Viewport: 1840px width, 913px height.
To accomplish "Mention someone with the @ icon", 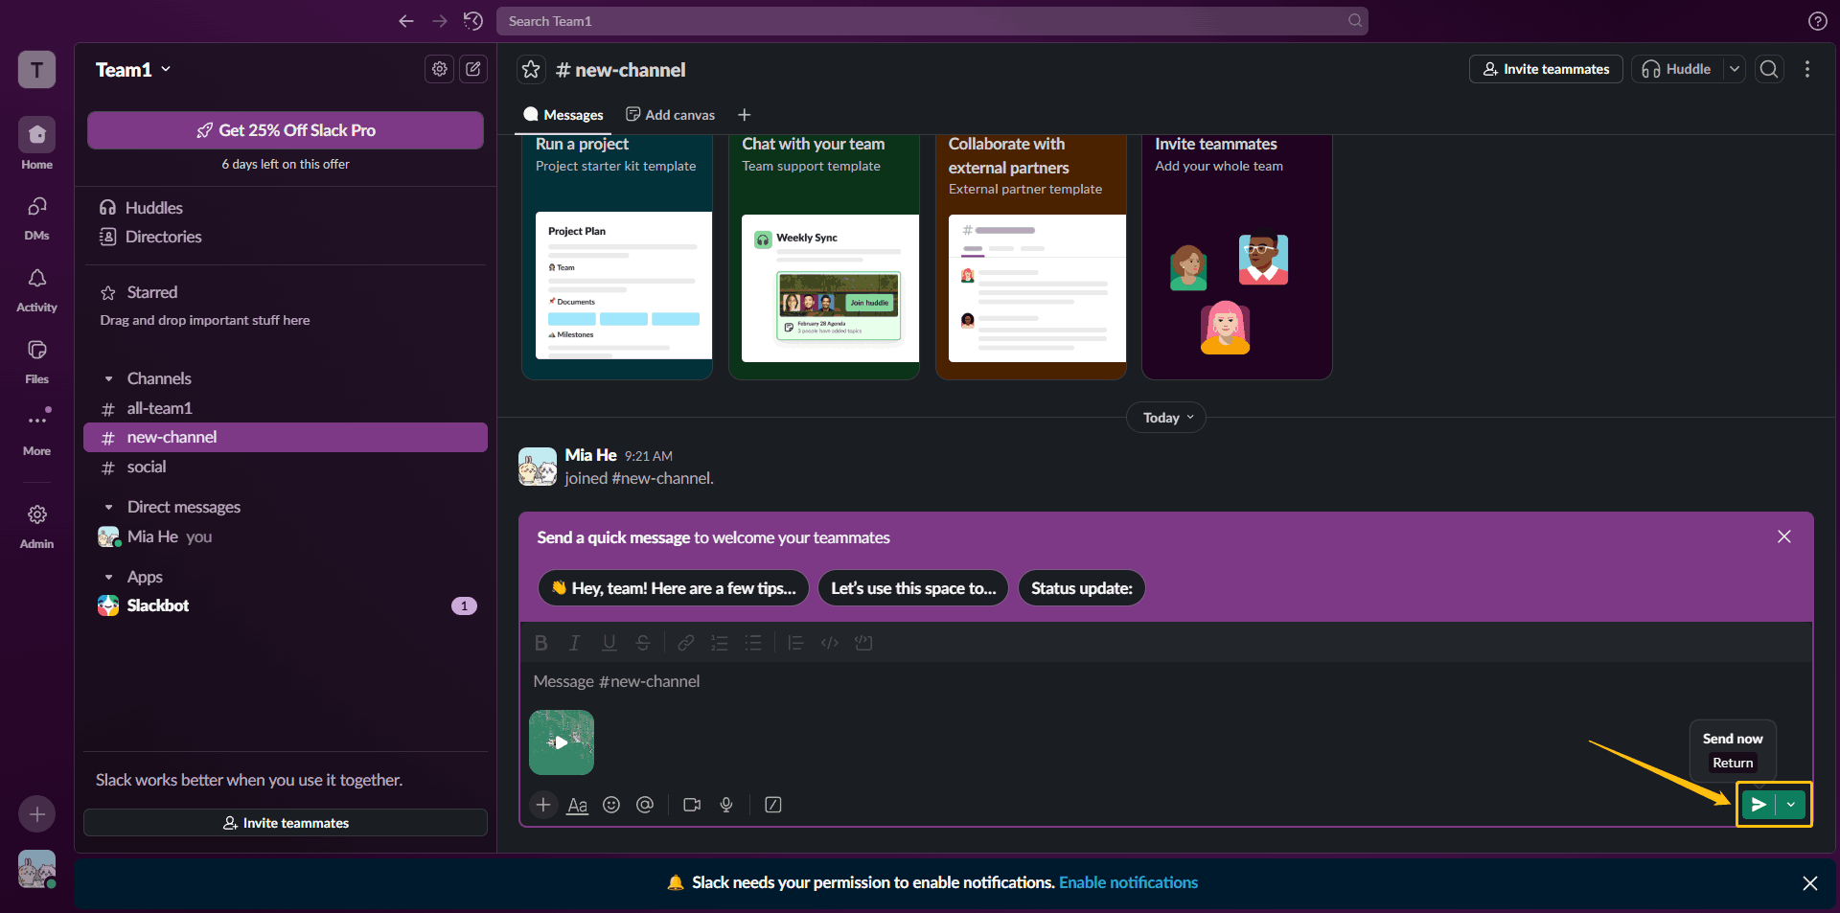I will tap(645, 805).
